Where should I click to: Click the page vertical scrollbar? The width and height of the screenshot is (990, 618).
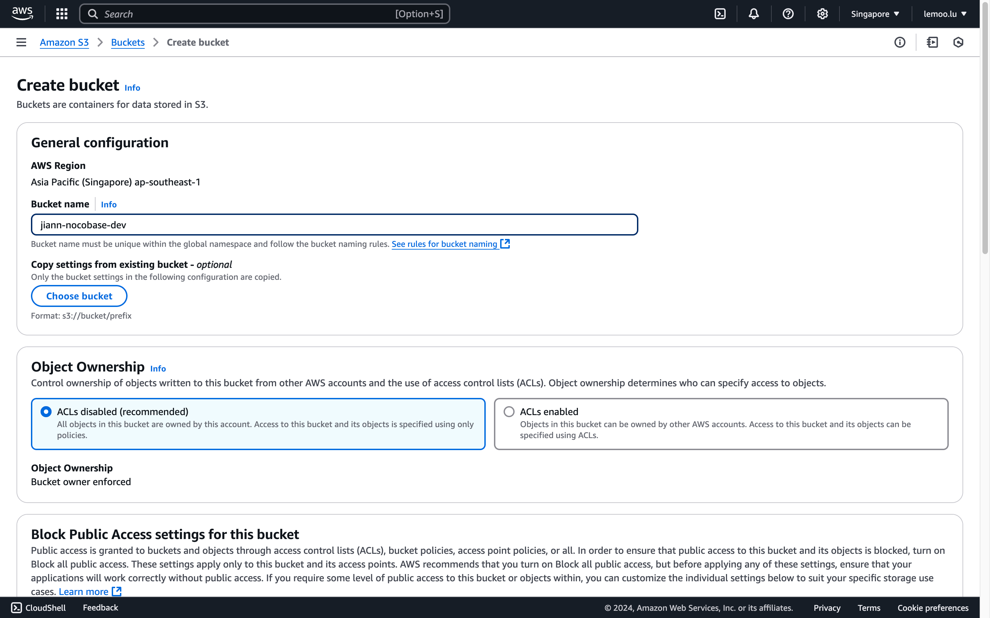pyautogui.click(x=985, y=139)
